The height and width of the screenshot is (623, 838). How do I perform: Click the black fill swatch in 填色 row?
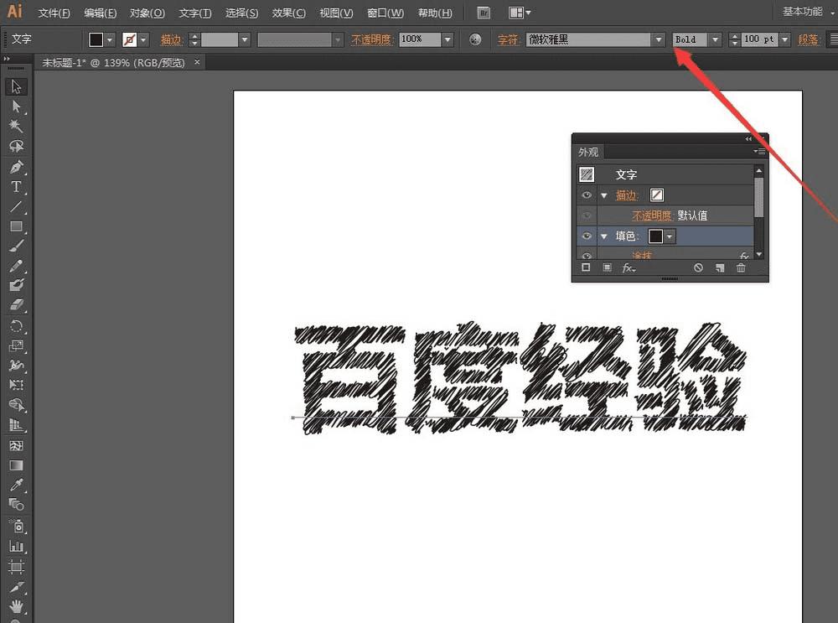[x=655, y=236]
